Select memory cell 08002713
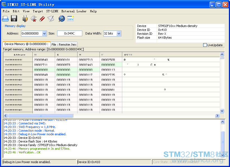 tap(89, 60)
